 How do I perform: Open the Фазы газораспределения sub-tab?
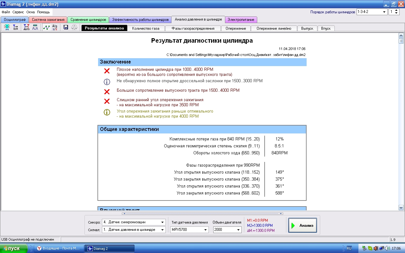click(193, 28)
